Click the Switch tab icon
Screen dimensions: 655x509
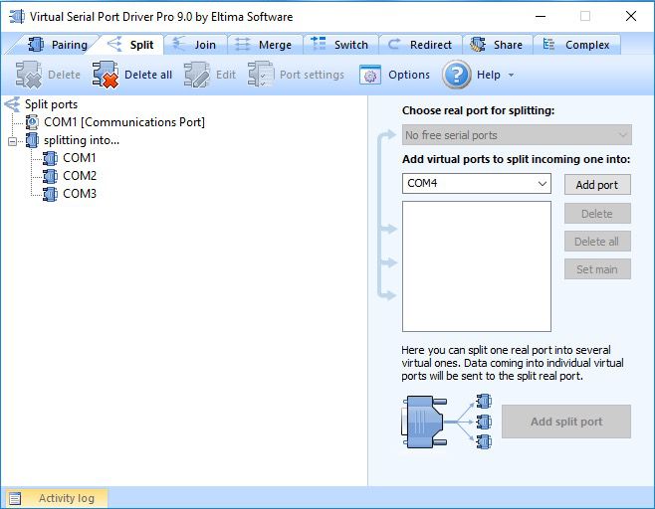[319, 44]
